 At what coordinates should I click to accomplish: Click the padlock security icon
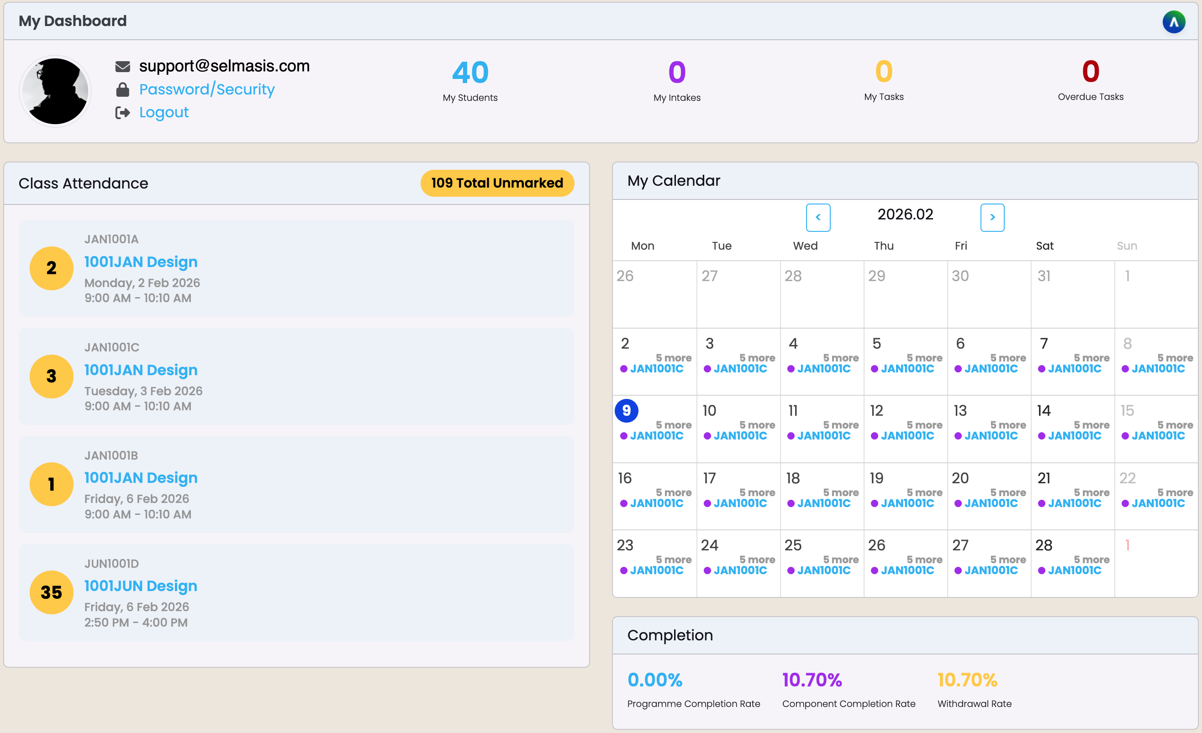click(122, 90)
